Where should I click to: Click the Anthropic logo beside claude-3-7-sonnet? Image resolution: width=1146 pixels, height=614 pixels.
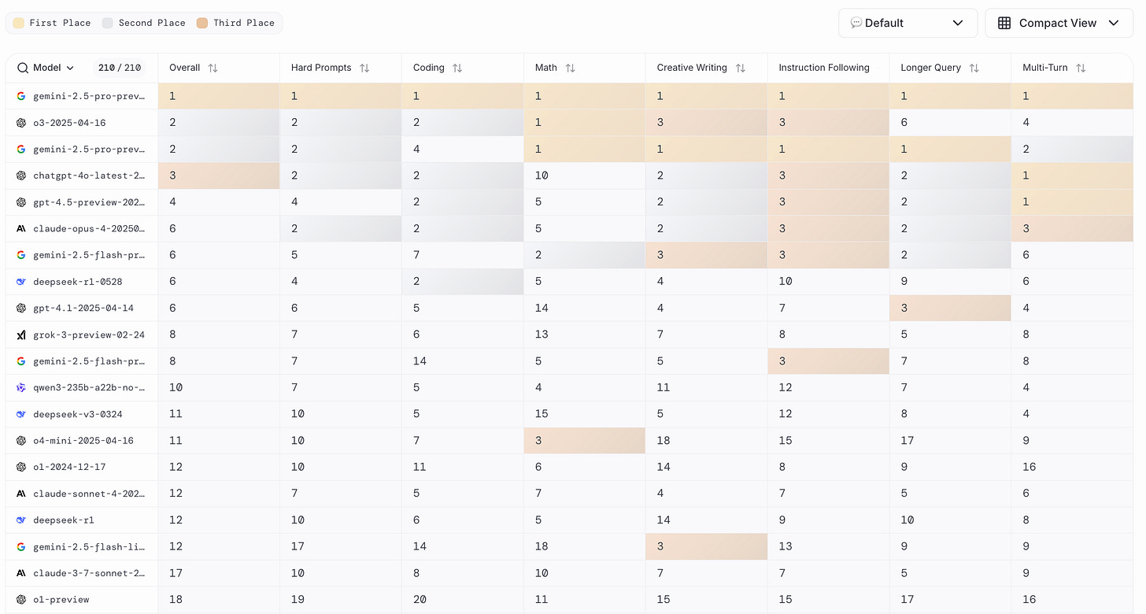tap(21, 573)
